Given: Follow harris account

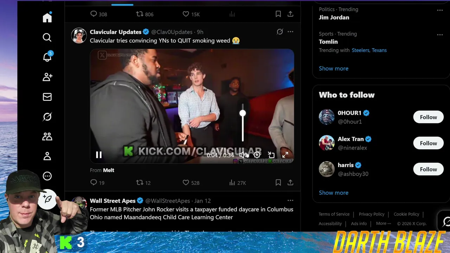Looking at the screenshot, I should tap(428, 169).
